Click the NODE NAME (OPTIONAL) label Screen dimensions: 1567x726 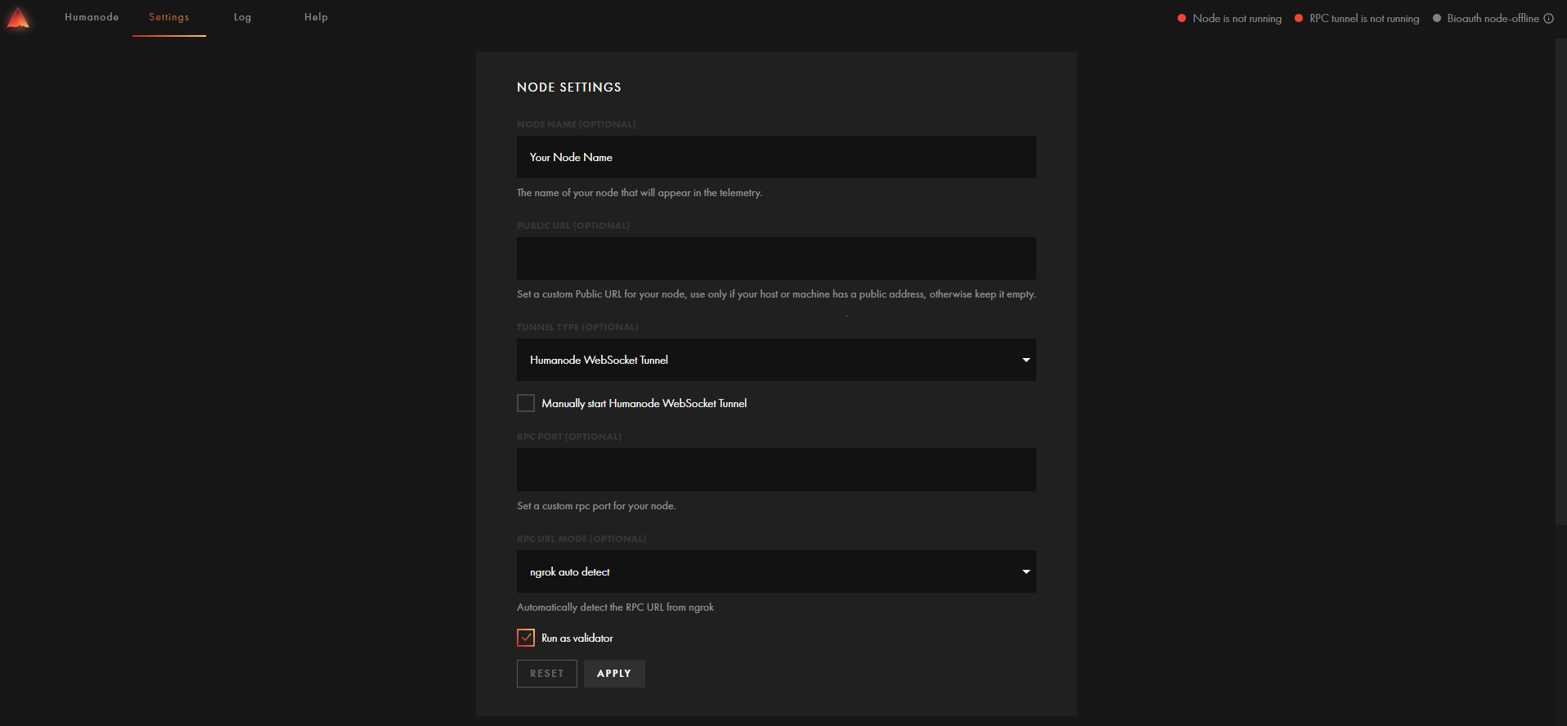(576, 124)
